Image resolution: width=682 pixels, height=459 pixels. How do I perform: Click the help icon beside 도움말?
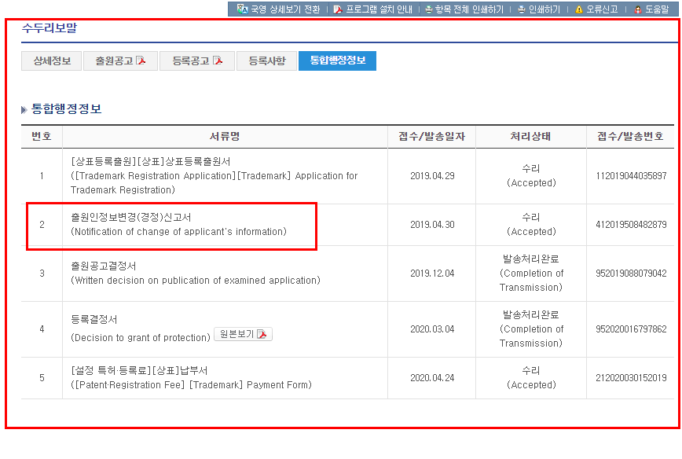(638, 9)
